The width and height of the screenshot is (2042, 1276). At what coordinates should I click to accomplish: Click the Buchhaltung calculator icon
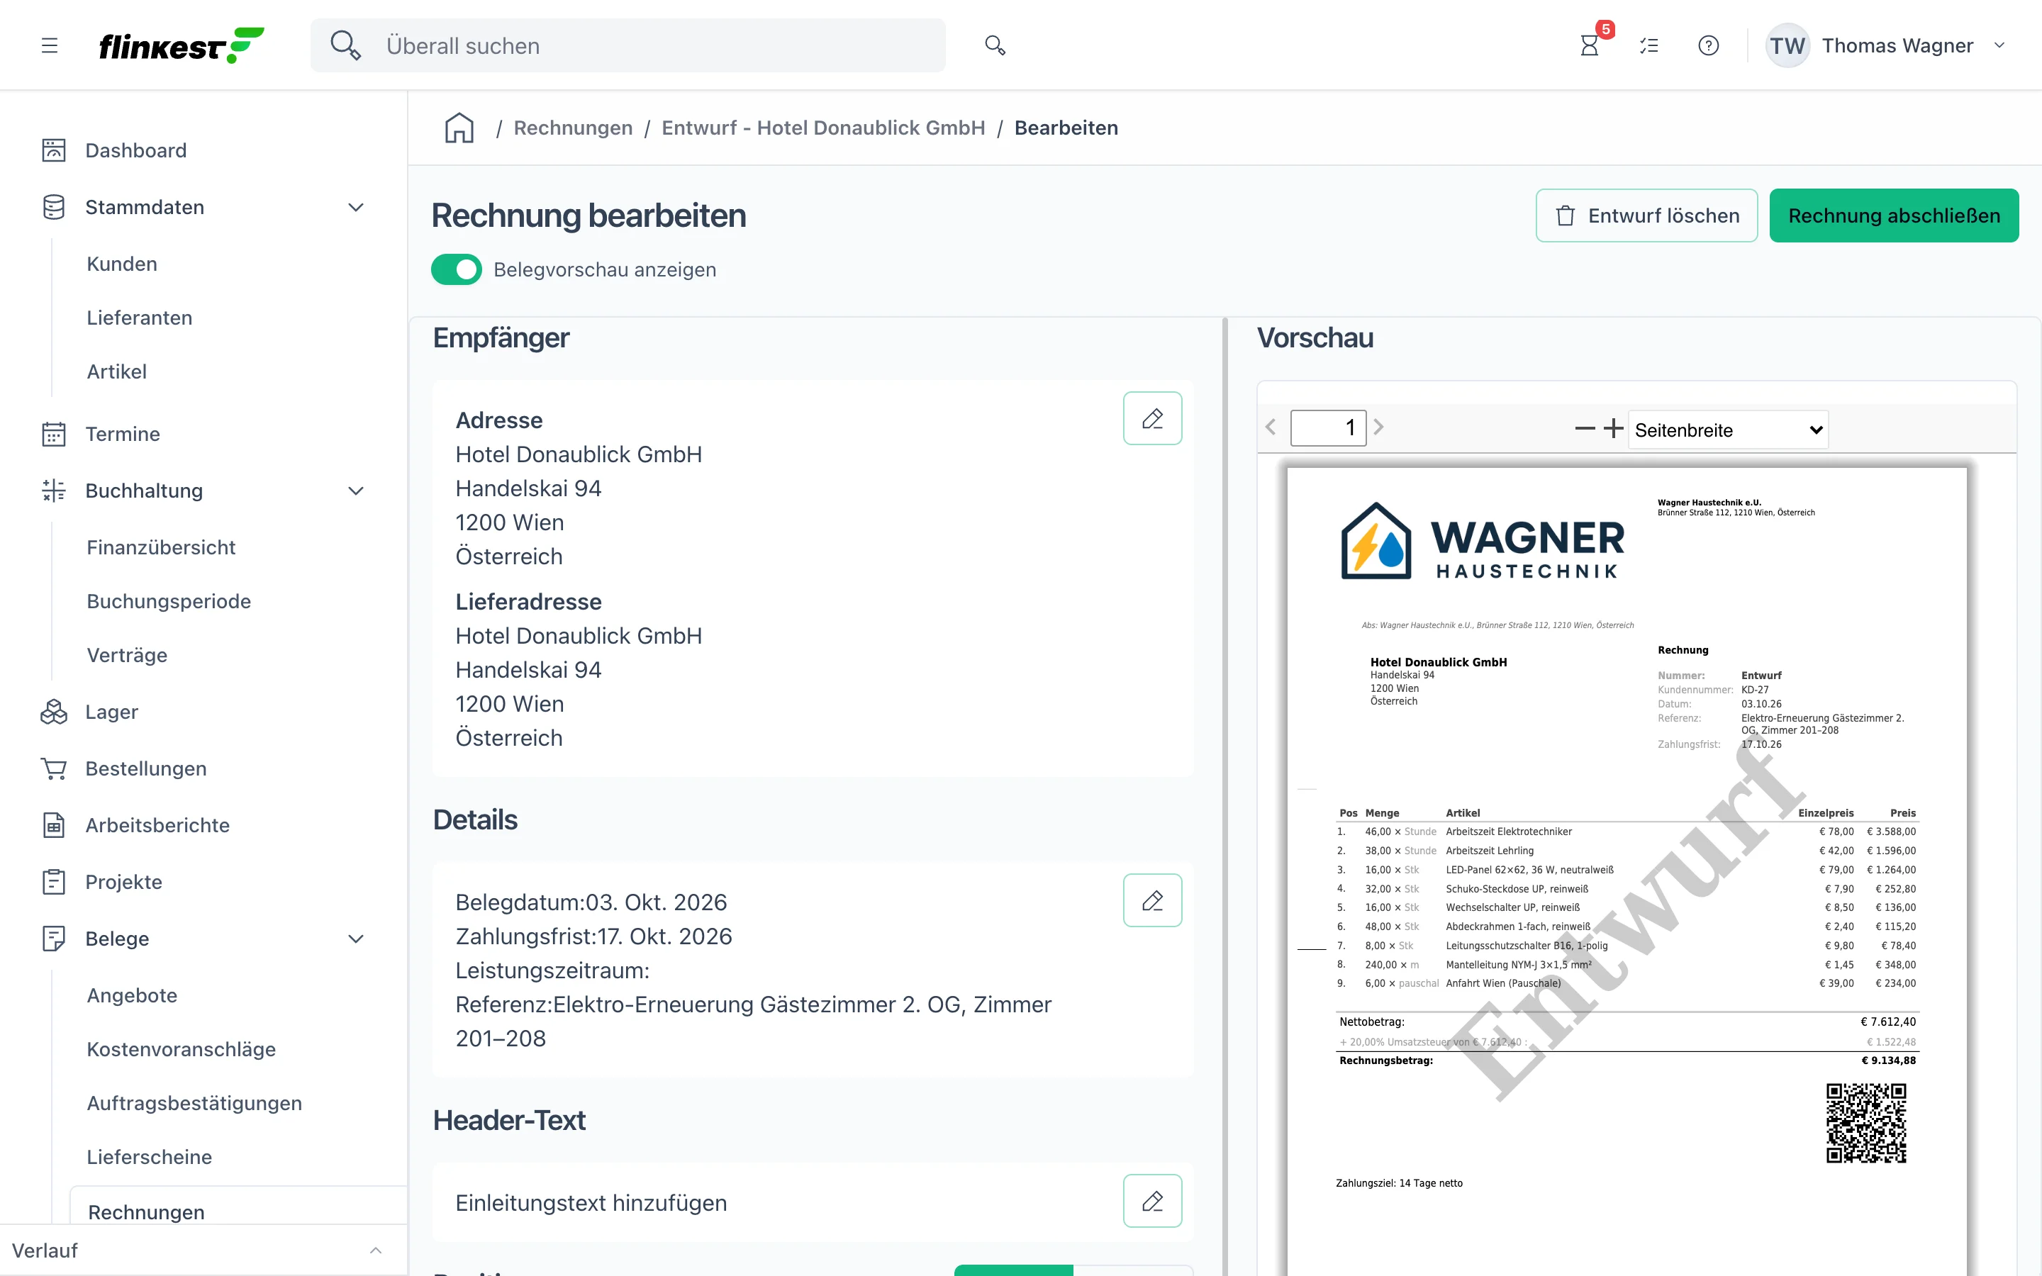pos(54,491)
